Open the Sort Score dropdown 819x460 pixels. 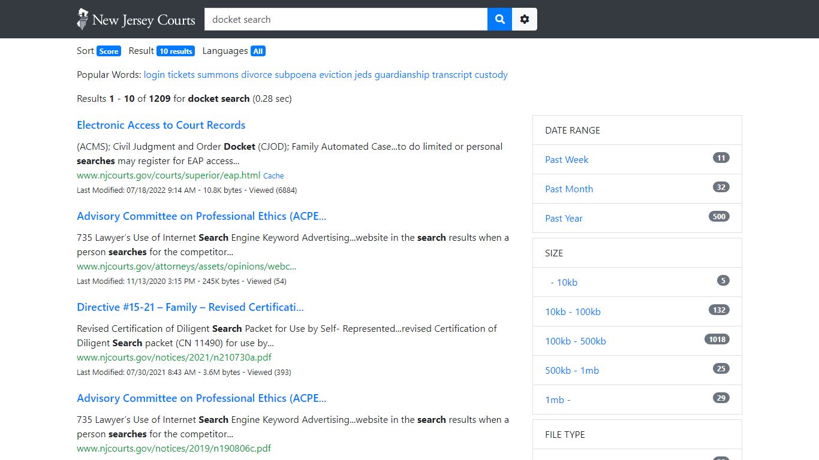pyautogui.click(x=109, y=52)
